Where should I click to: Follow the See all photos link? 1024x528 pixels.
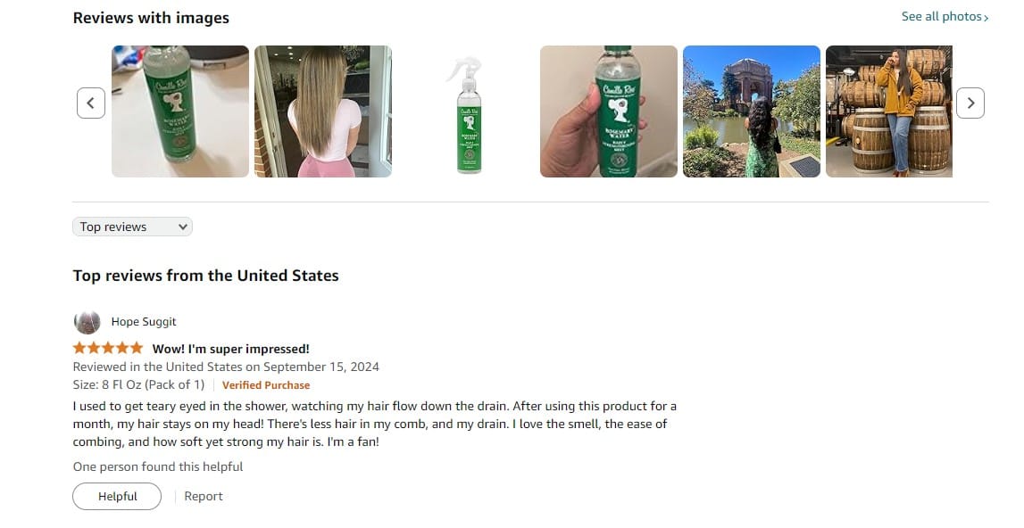945,17
